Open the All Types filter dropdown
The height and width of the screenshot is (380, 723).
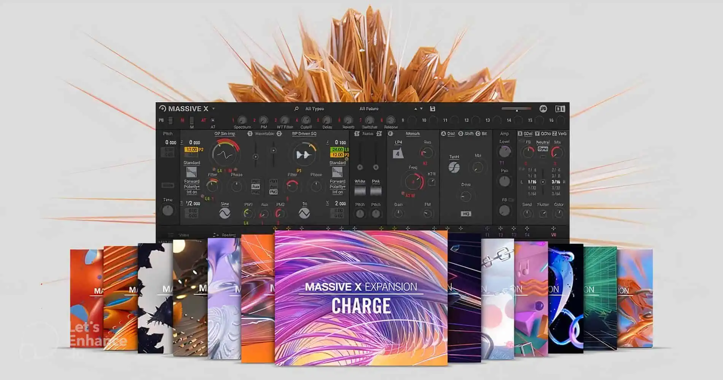pyautogui.click(x=314, y=109)
